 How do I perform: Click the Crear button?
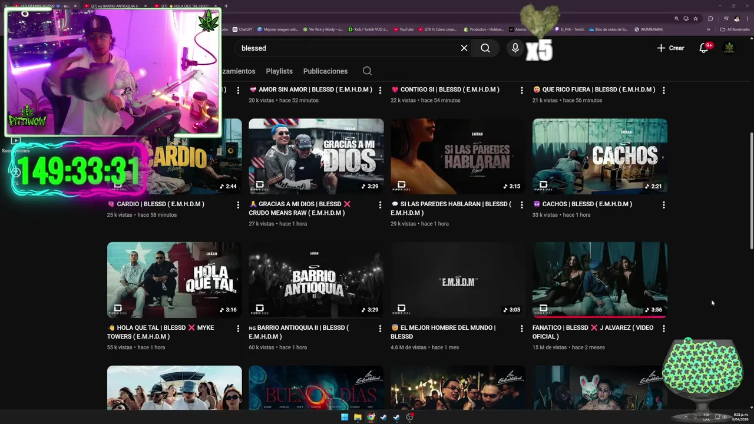click(x=670, y=48)
